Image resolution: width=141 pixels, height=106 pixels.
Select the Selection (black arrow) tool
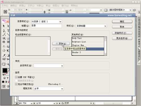(x=4, y=26)
